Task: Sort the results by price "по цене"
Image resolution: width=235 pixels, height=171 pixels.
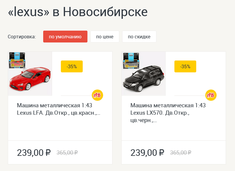Action: point(105,37)
